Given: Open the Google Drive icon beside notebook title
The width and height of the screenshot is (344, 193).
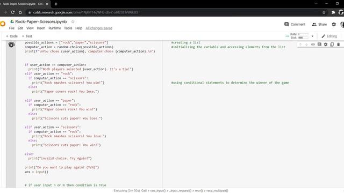Looking at the screenshot, I should [12, 21].
